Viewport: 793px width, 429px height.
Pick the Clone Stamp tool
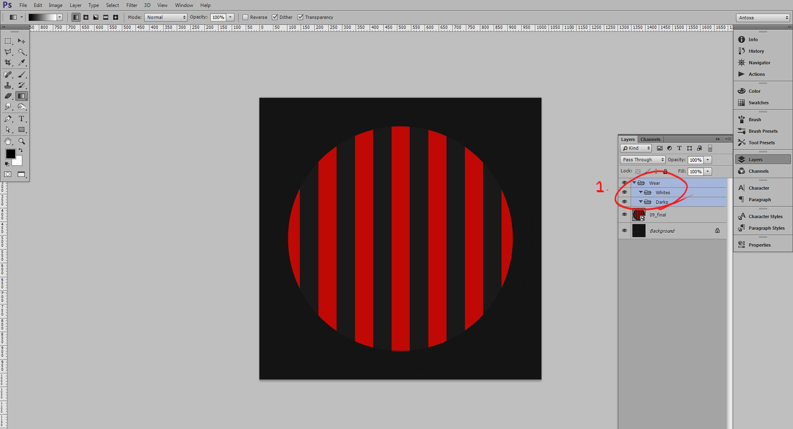coord(8,85)
